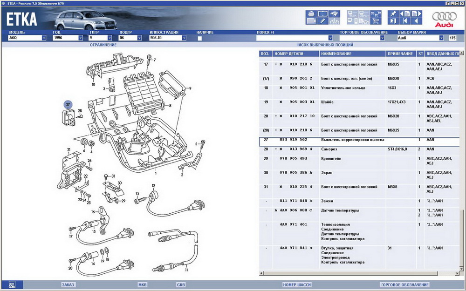Image resolution: width=466 pixels, height=291 pixels.
Task: Click highlighted callout 27 in the diagram
Action: pyautogui.click(x=68, y=104)
